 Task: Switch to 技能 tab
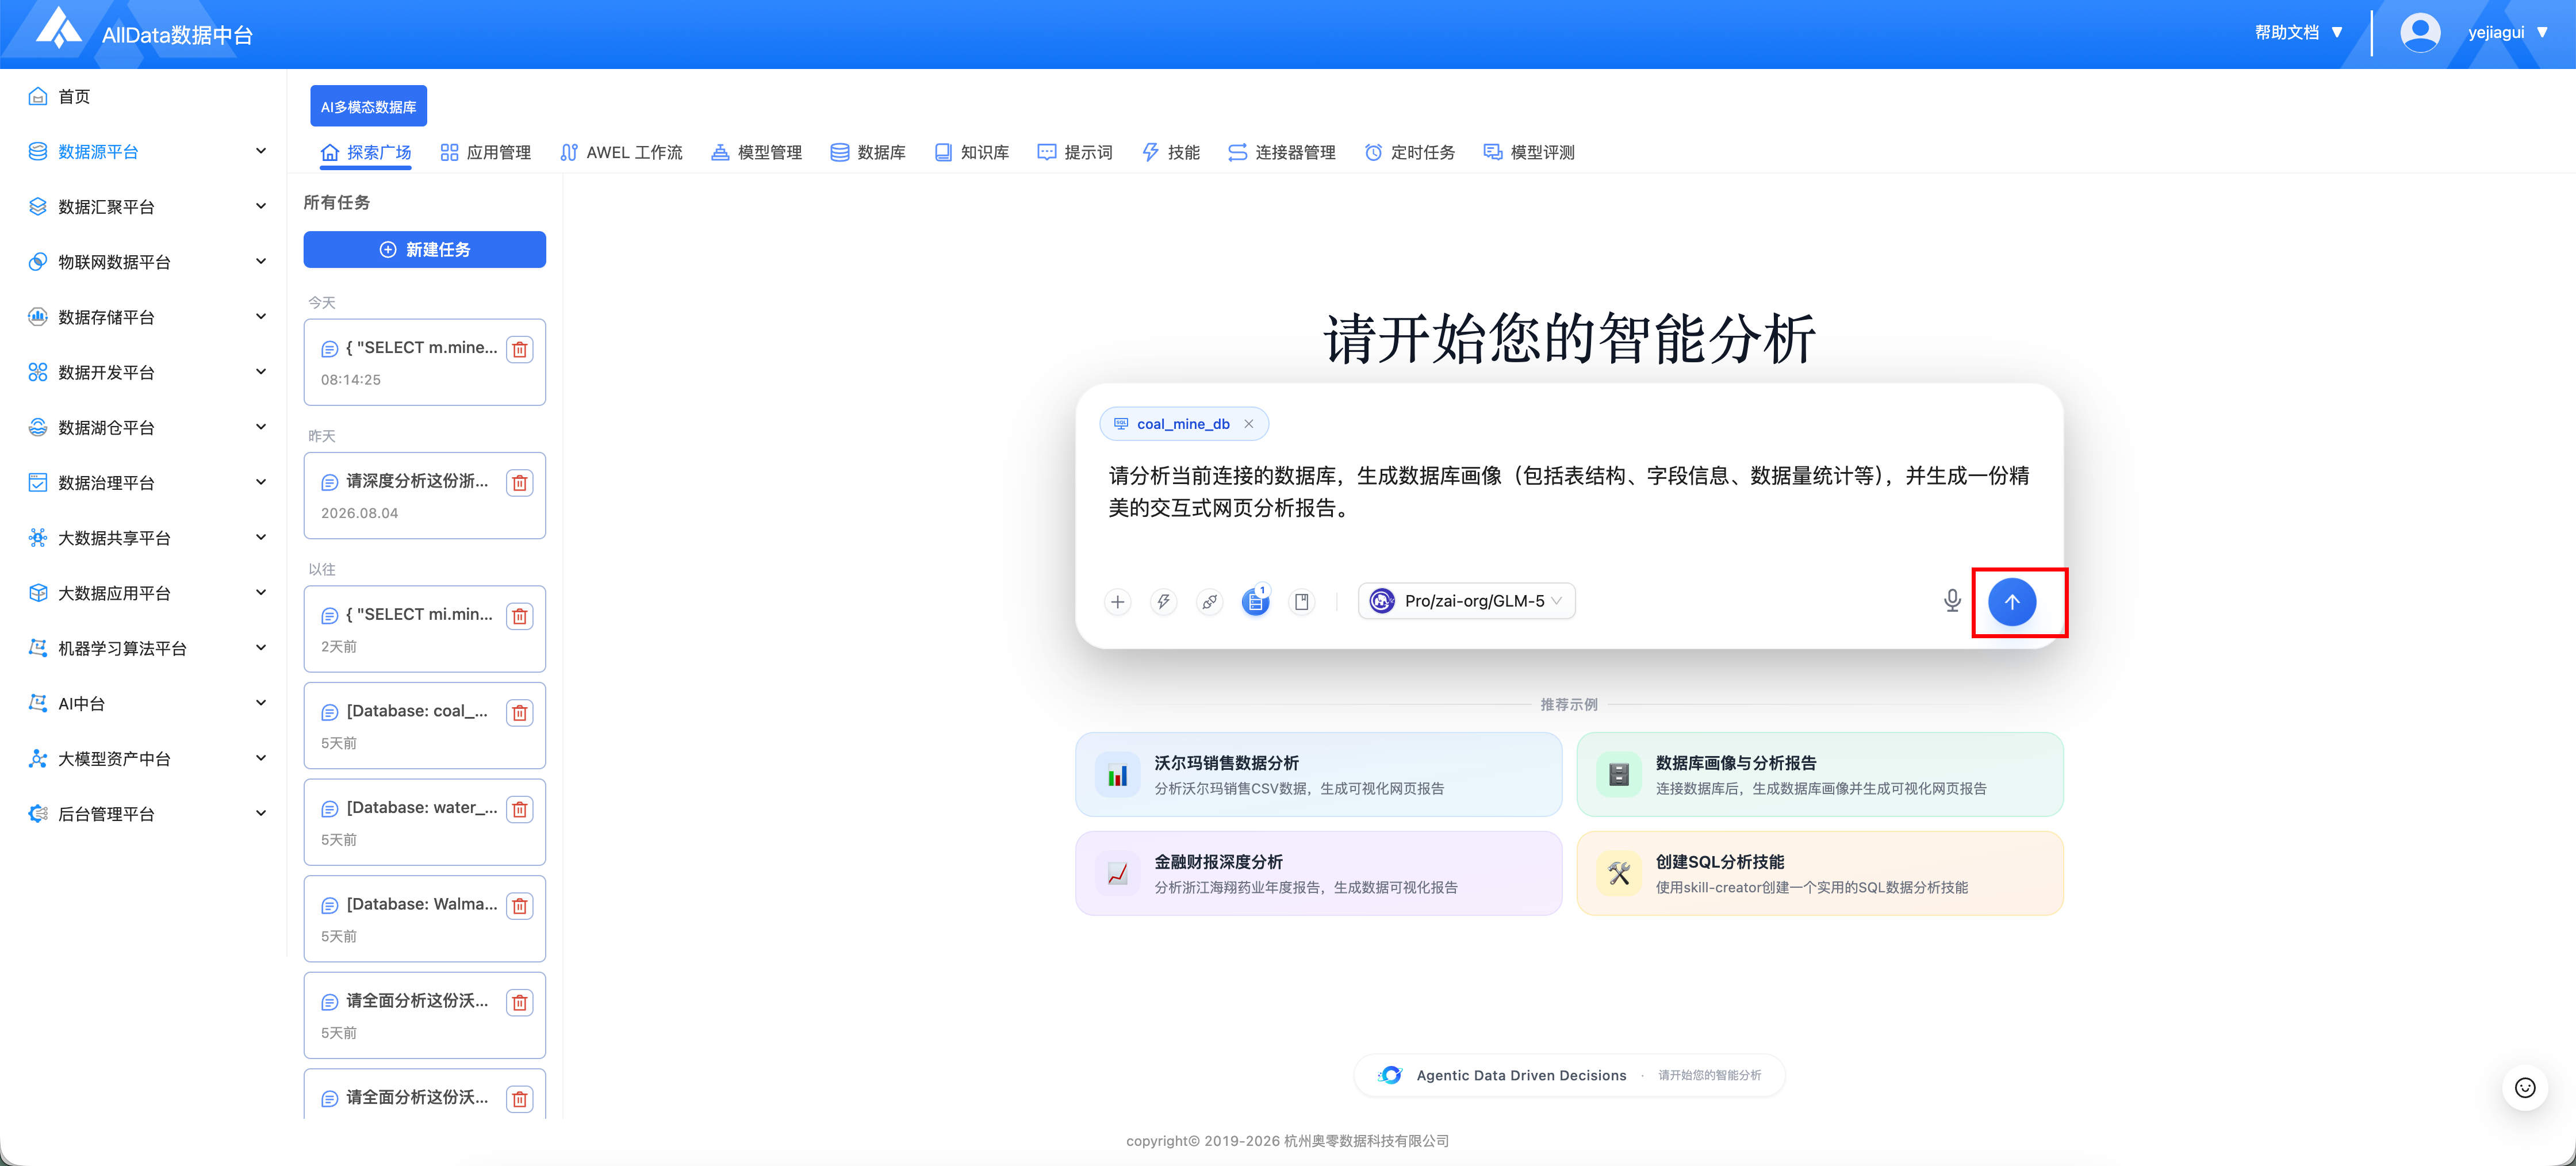pos(1171,153)
